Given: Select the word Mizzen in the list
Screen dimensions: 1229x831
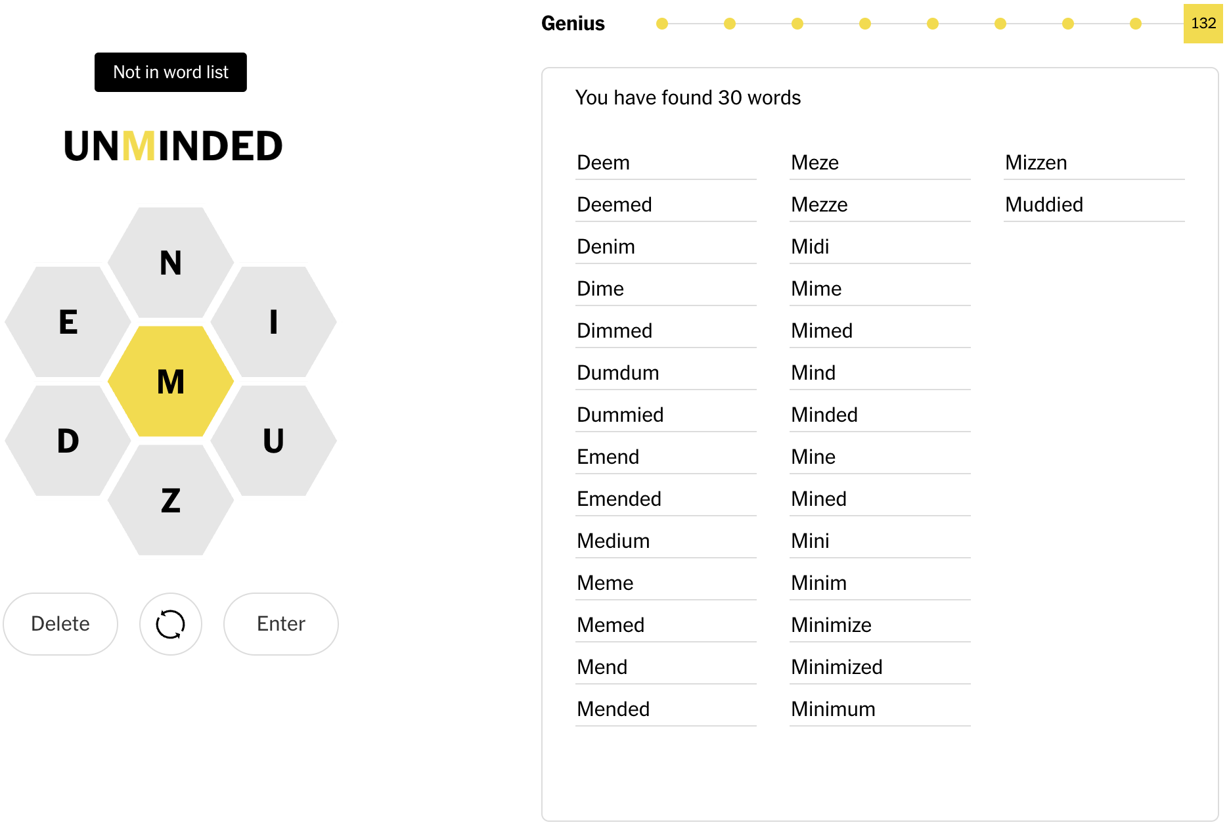Looking at the screenshot, I should point(1036,162).
